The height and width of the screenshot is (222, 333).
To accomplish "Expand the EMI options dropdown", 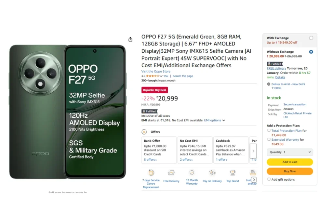I will [215, 120].
